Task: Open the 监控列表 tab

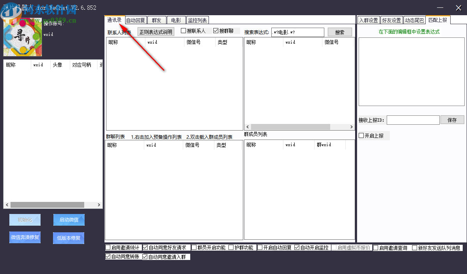Action: tap(198, 20)
